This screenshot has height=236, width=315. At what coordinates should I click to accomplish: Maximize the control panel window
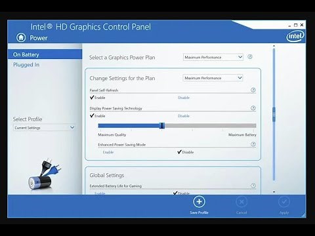[x=295, y=25]
